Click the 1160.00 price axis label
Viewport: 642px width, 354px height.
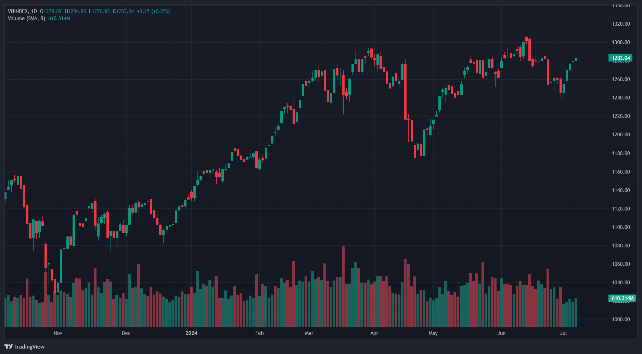point(621,172)
